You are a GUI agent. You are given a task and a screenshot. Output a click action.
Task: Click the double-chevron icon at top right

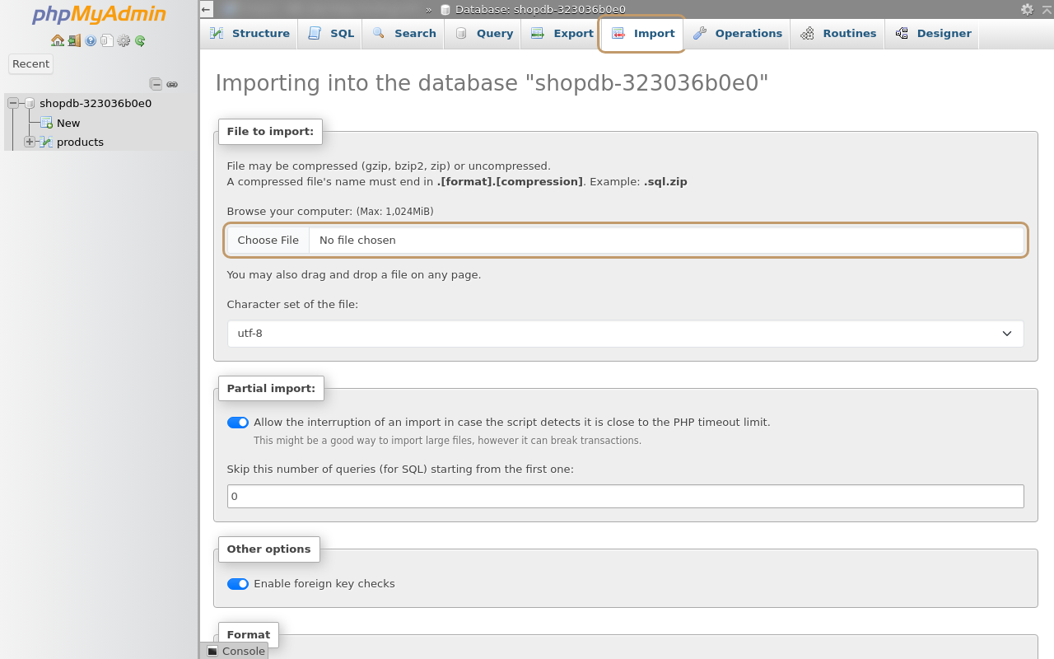coord(1047,9)
